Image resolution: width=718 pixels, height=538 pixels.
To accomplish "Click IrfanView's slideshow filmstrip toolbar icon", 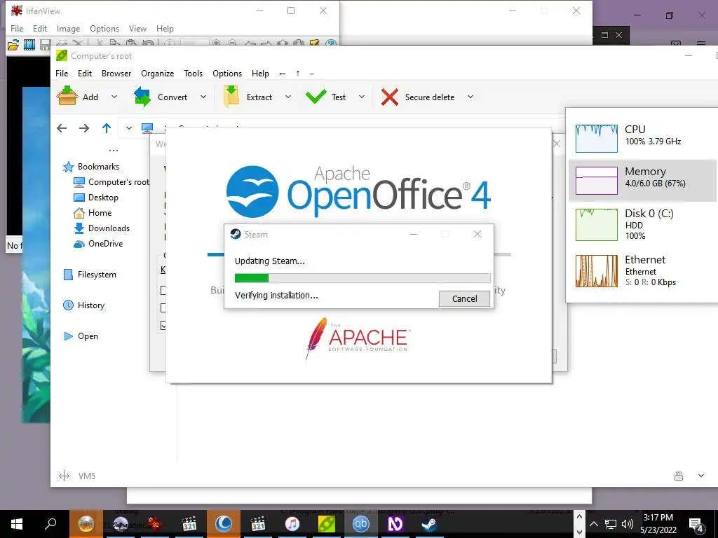I will 29,44.
